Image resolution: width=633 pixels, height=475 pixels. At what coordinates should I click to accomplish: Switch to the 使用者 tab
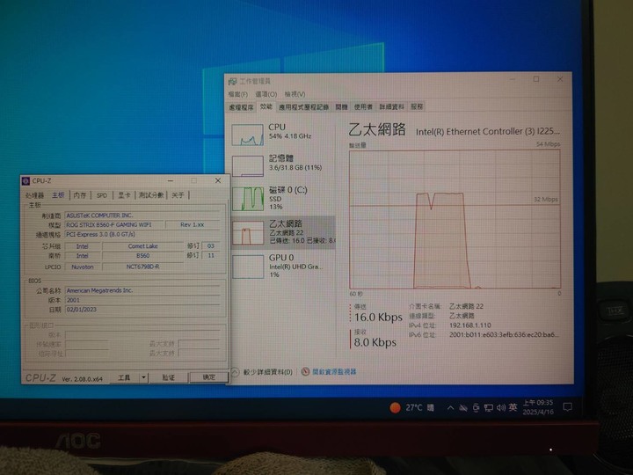click(363, 107)
